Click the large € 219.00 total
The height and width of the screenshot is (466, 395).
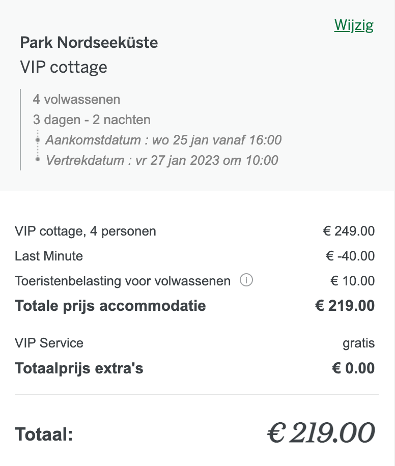(x=321, y=433)
